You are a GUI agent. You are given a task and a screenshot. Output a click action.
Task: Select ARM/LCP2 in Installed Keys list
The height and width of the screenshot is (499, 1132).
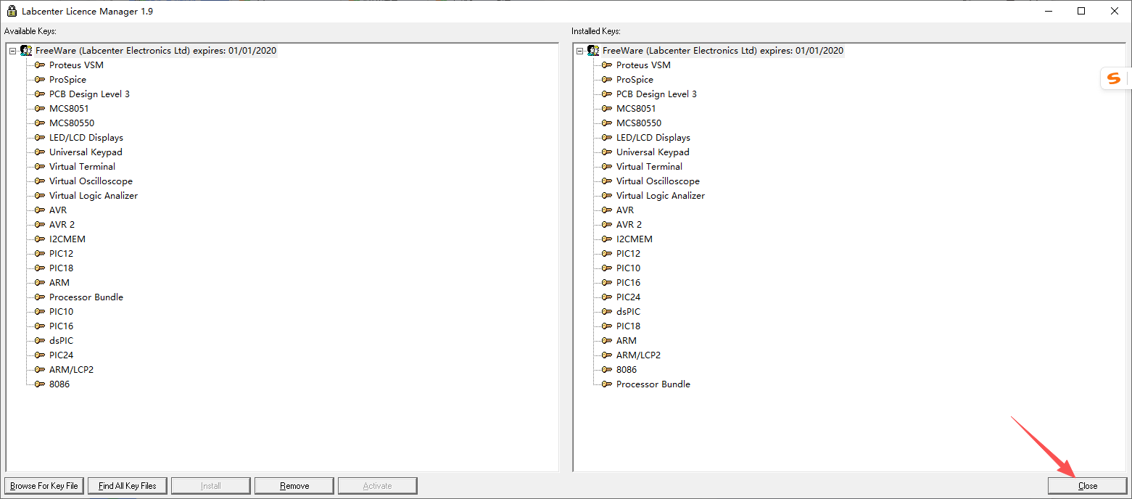[638, 355]
